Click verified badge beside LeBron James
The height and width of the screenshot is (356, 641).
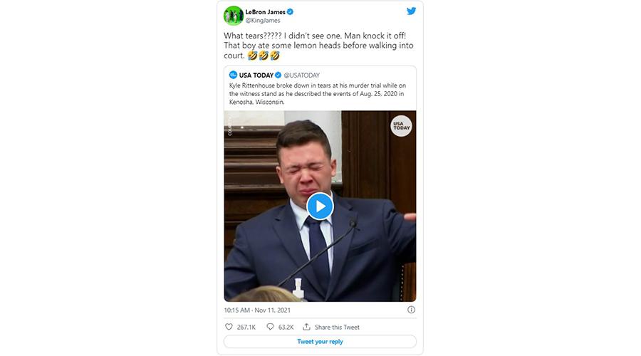[291, 12]
